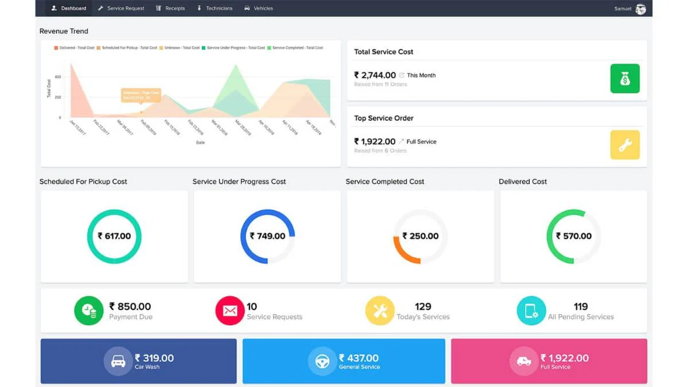This screenshot has height=387, width=688.
Task: Open Samuel's user profile avatar
Action: (x=640, y=9)
